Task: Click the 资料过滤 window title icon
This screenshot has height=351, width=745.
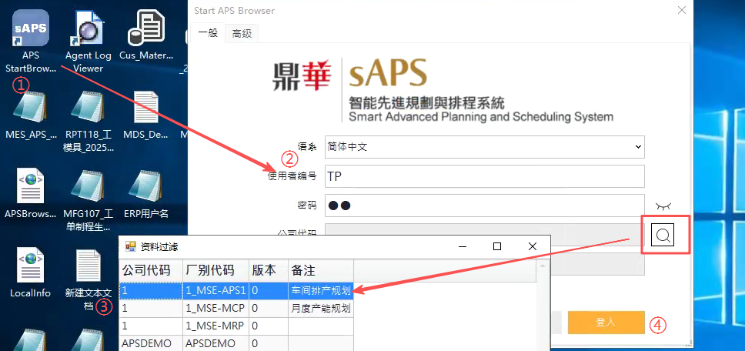Action: [x=130, y=246]
